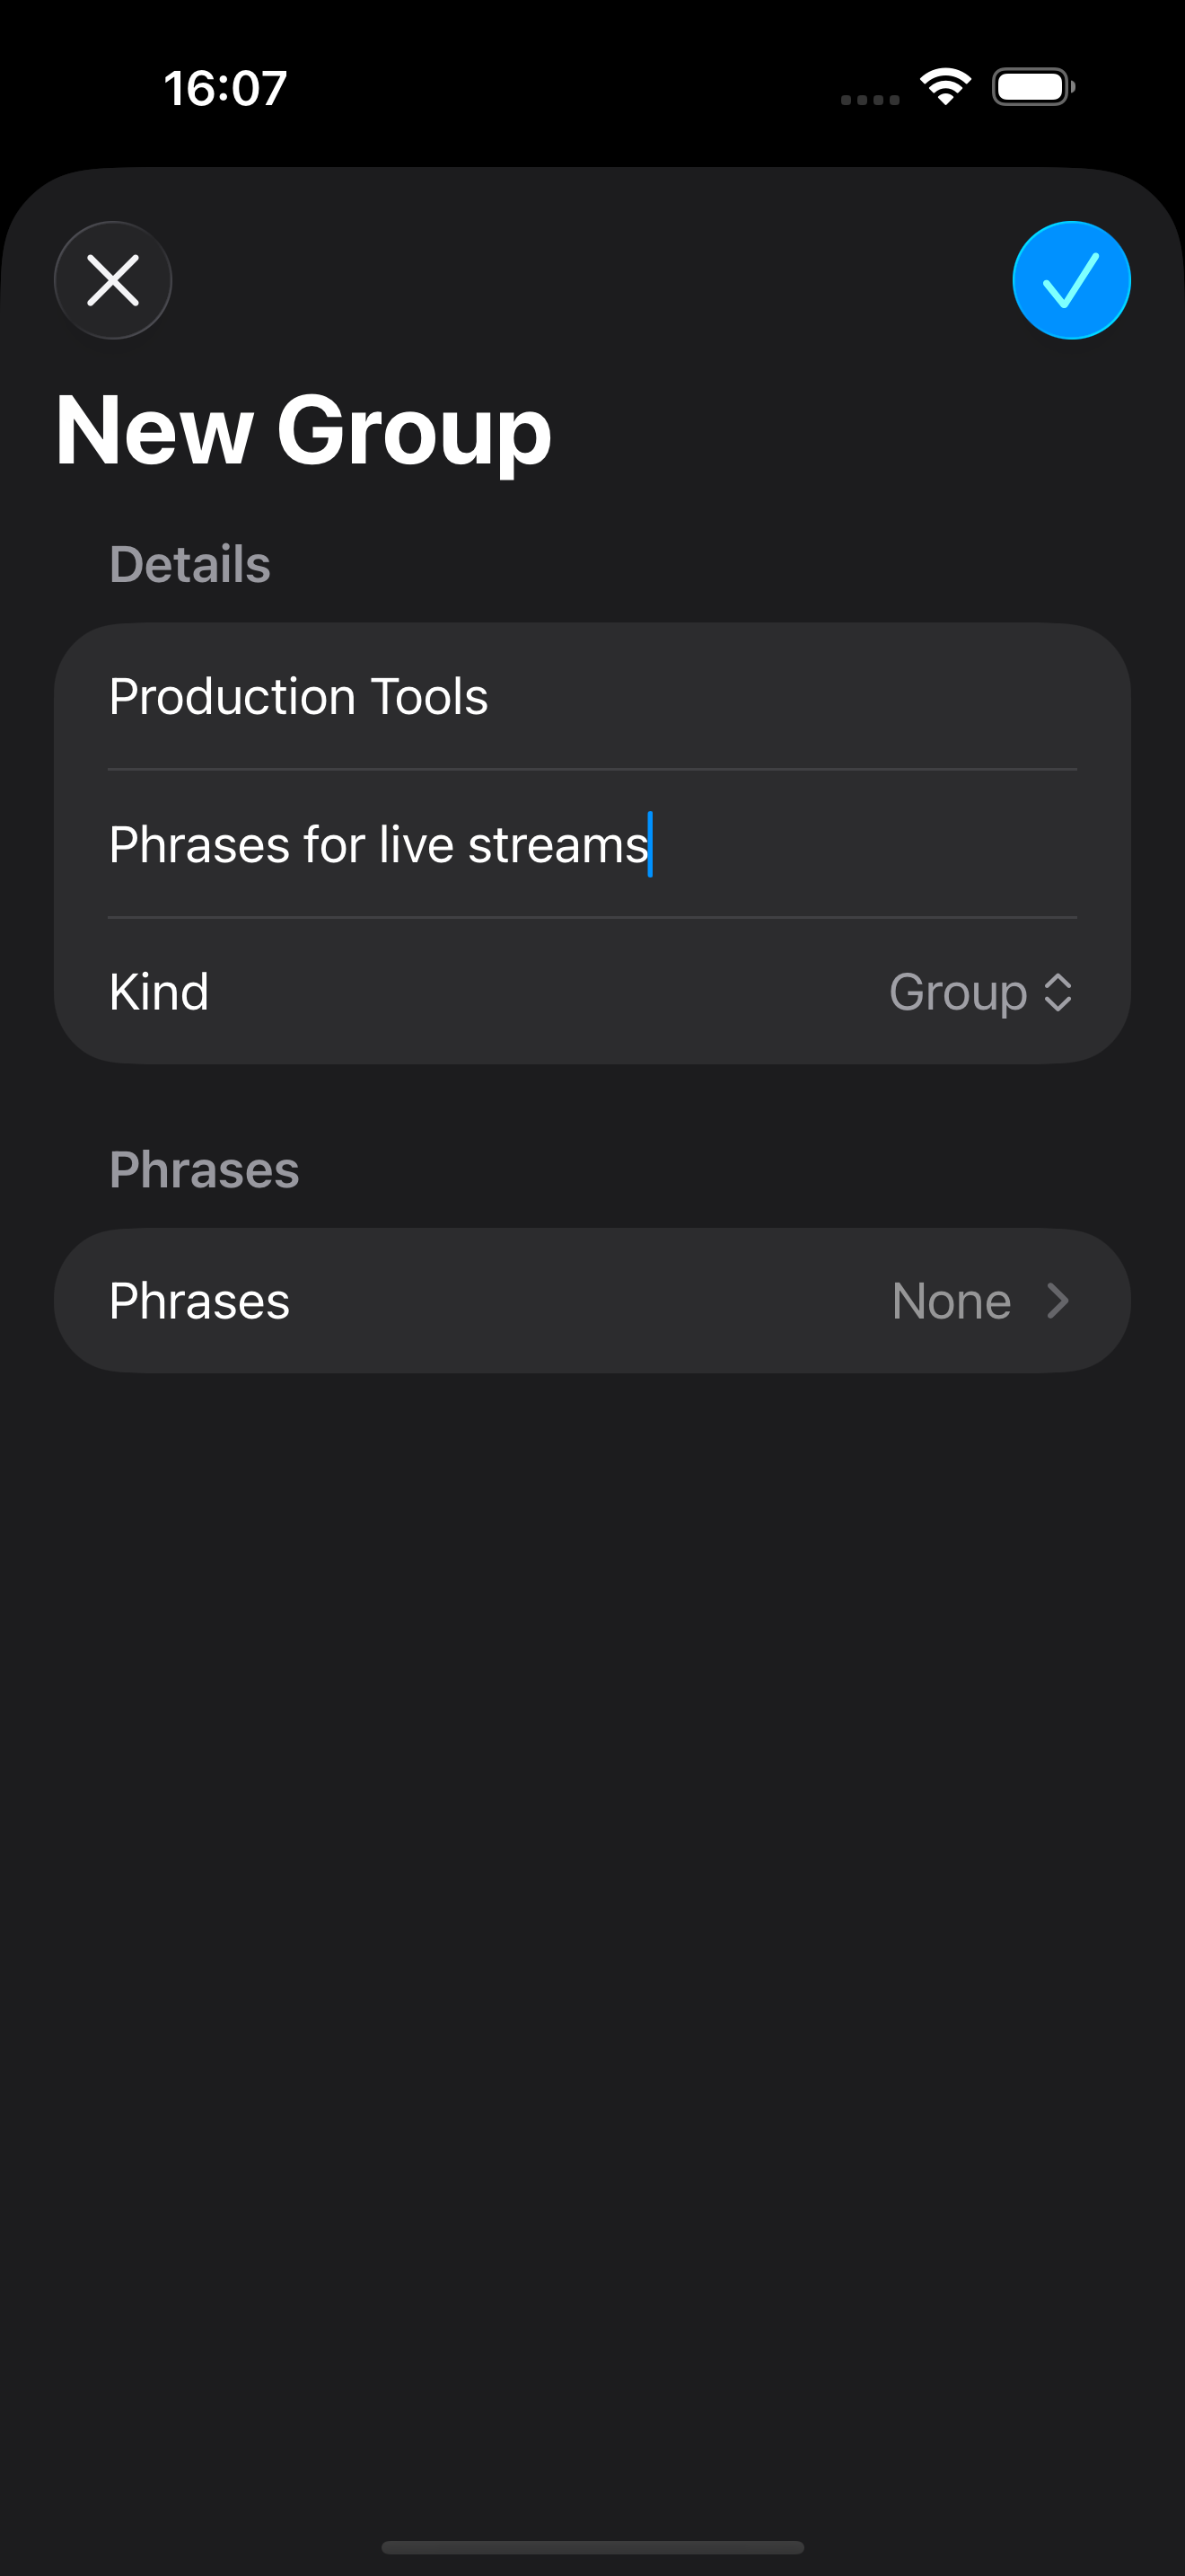
Task: Click the Kind row label
Action: pos(160,992)
